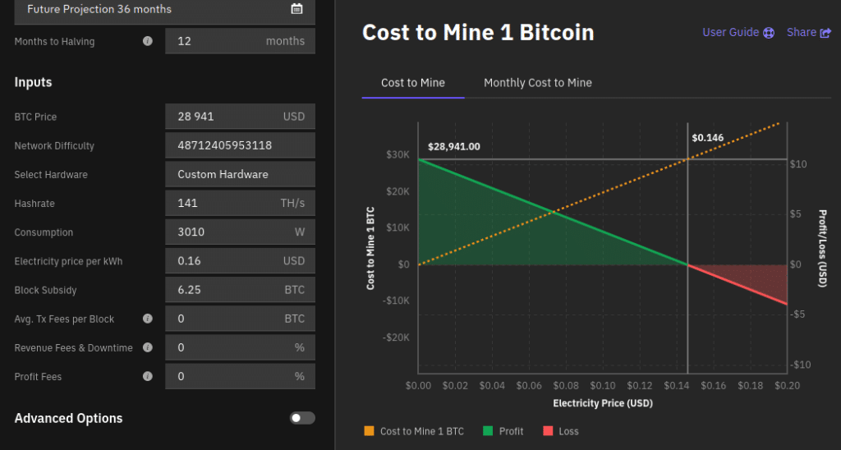The image size is (841, 450).
Task: Toggle the Cost to Mine 1 BTC legend swatch
Action: [x=369, y=430]
